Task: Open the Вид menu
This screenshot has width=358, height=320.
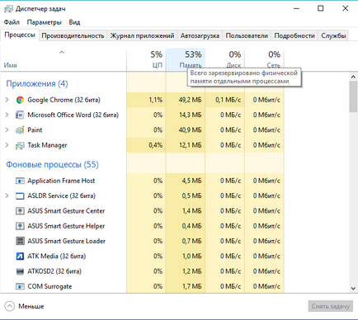Action: 74,22
